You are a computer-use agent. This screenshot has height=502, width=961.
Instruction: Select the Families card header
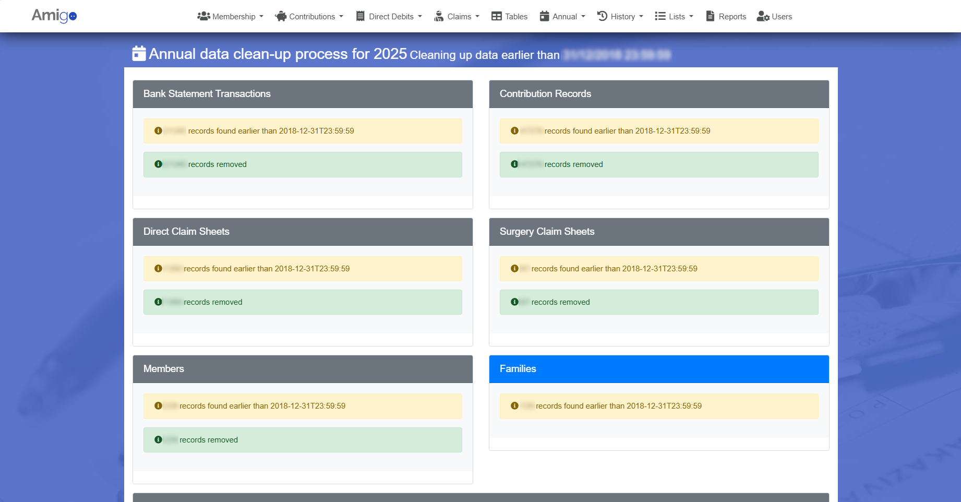(658, 369)
